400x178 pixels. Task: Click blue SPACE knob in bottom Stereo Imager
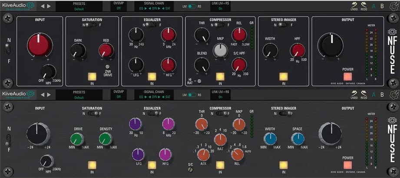click(x=298, y=139)
